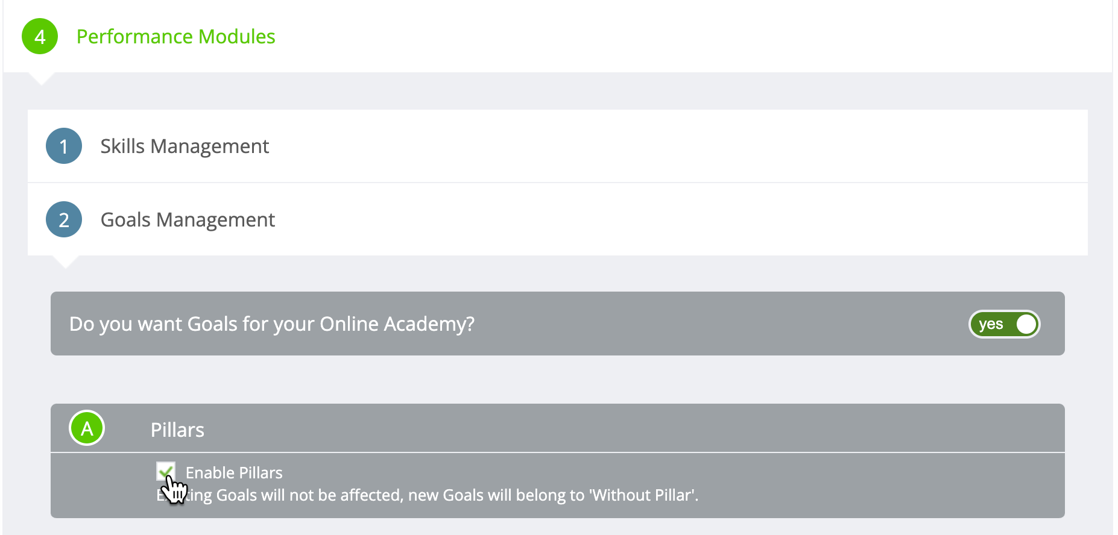Click the Enable Pillars label text
The width and height of the screenshot is (1118, 535).
234,473
